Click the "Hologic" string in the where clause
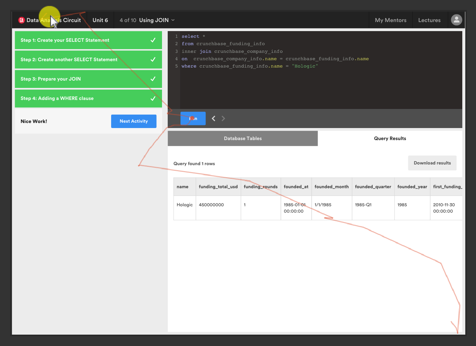The width and height of the screenshot is (476, 346). pos(305,66)
